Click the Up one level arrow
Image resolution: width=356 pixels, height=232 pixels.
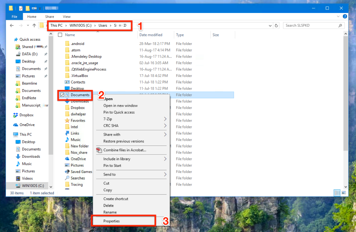(34, 26)
